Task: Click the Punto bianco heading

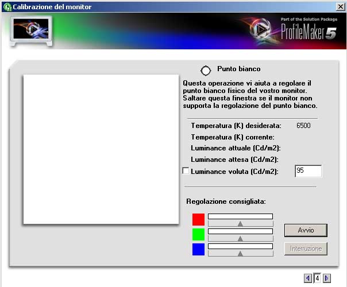Action: click(239, 69)
